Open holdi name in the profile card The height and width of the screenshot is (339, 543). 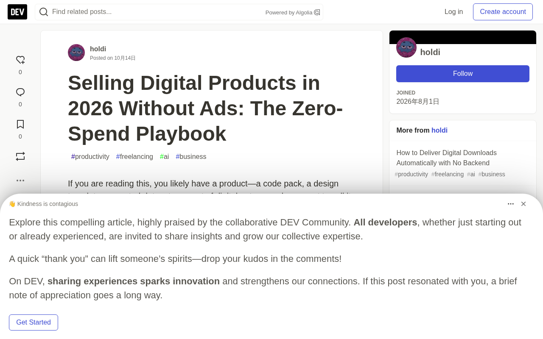(x=430, y=52)
